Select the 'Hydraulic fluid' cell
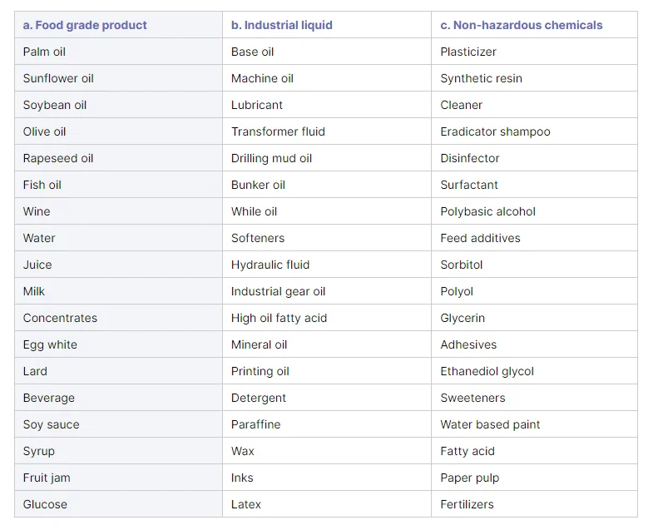The height and width of the screenshot is (530, 658). (x=270, y=265)
